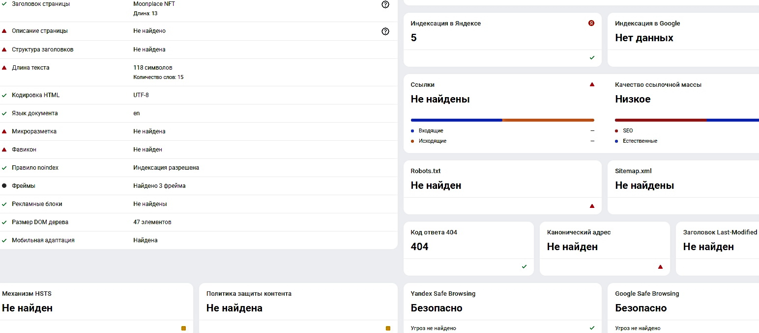Click red warning triangle in Ссылки card

click(x=592, y=84)
